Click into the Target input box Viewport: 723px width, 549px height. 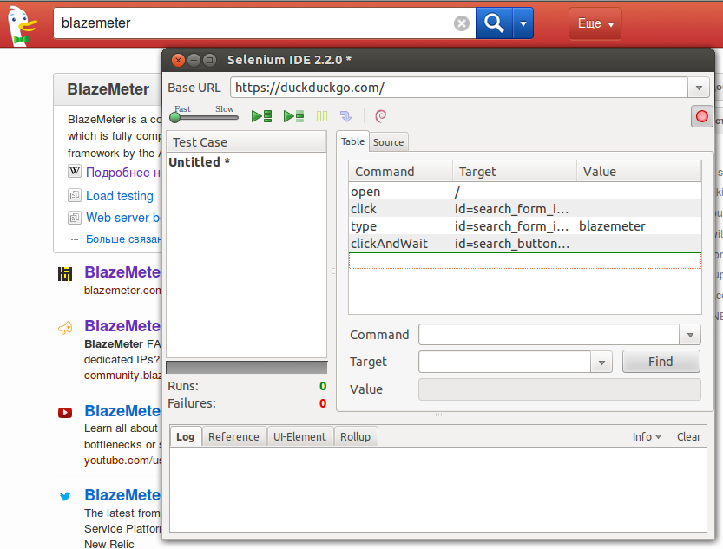(x=505, y=362)
